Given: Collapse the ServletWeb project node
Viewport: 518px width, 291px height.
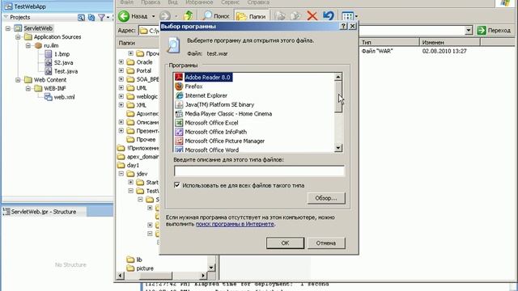Looking at the screenshot, I should [8, 28].
